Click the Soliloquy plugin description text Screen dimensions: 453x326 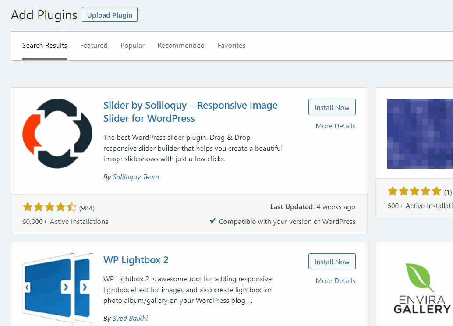point(193,148)
